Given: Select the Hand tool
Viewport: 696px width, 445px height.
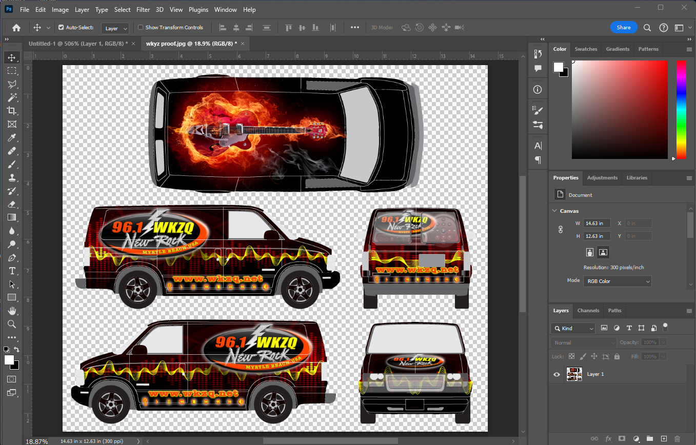Looking at the screenshot, I should (12, 311).
